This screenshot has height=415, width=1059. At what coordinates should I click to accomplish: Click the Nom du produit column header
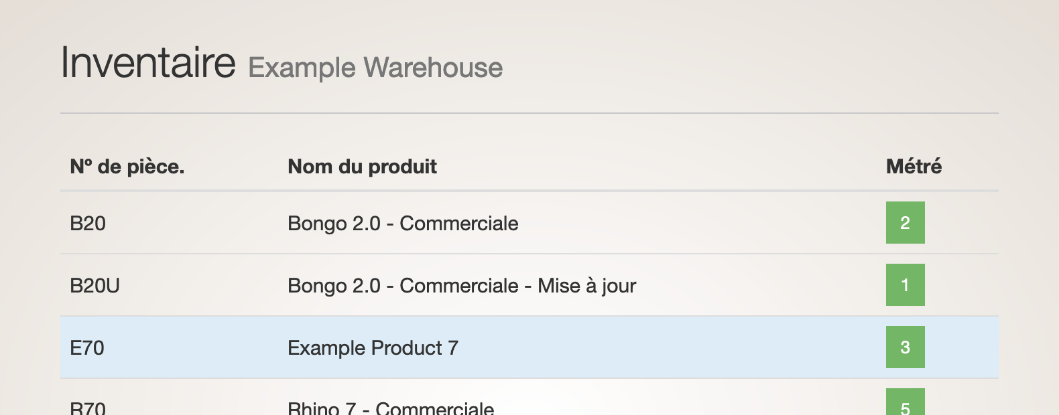(x=362, y=166)
